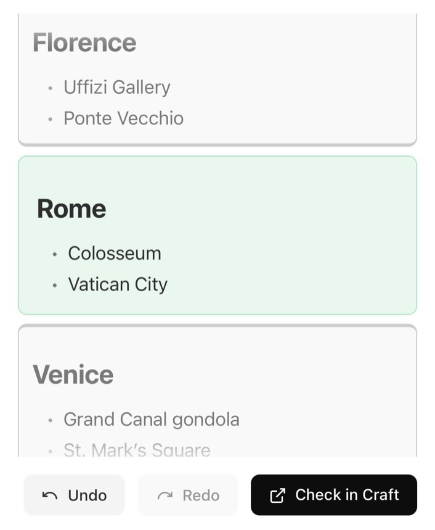Click the external link icon
This screenshot has width=435, height=530.
[278, 495]
